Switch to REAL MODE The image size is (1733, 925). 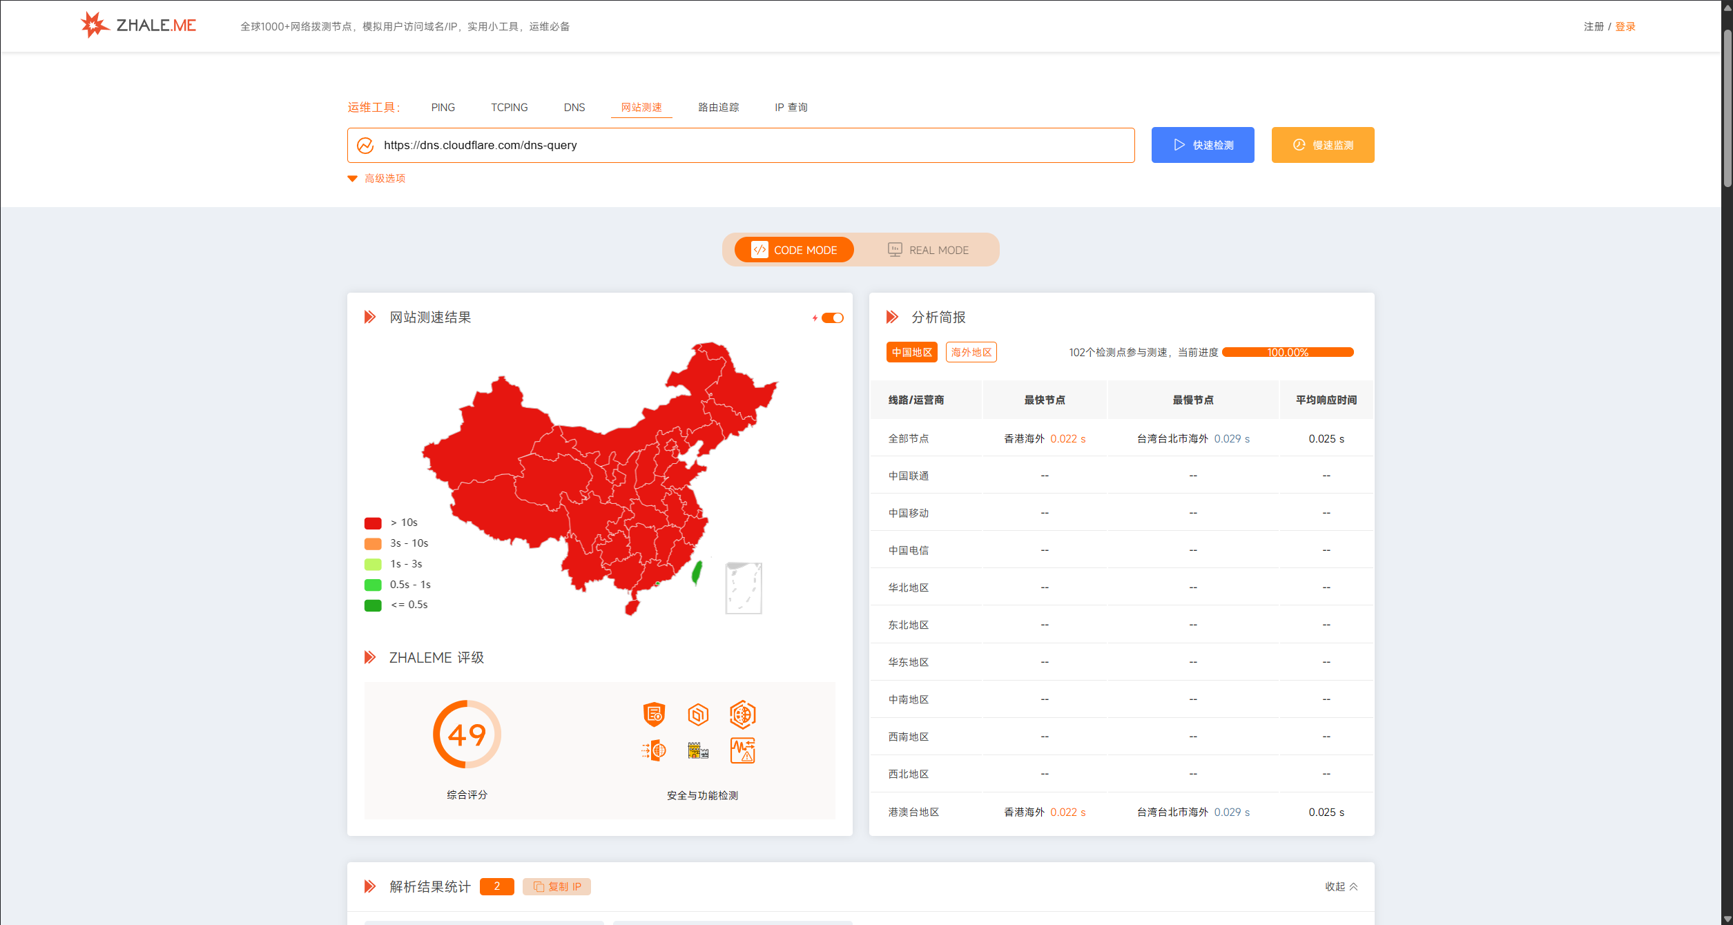[x=928, y=250]
